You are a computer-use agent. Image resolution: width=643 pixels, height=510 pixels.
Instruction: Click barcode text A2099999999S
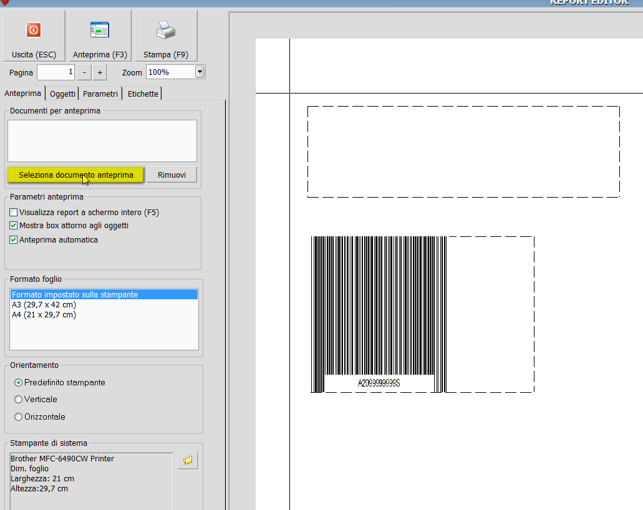pyautogui.click(x=379, y=383)
